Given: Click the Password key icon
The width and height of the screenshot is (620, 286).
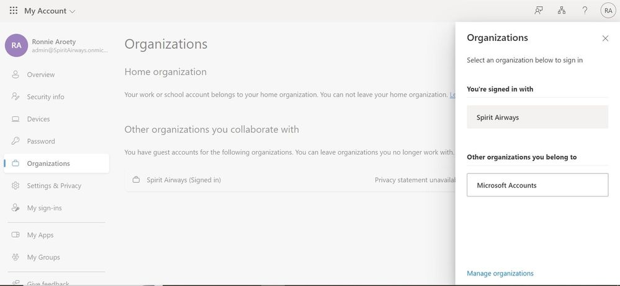Looking at the screenshot, I should pyautogui.click(x=16, y=141).
